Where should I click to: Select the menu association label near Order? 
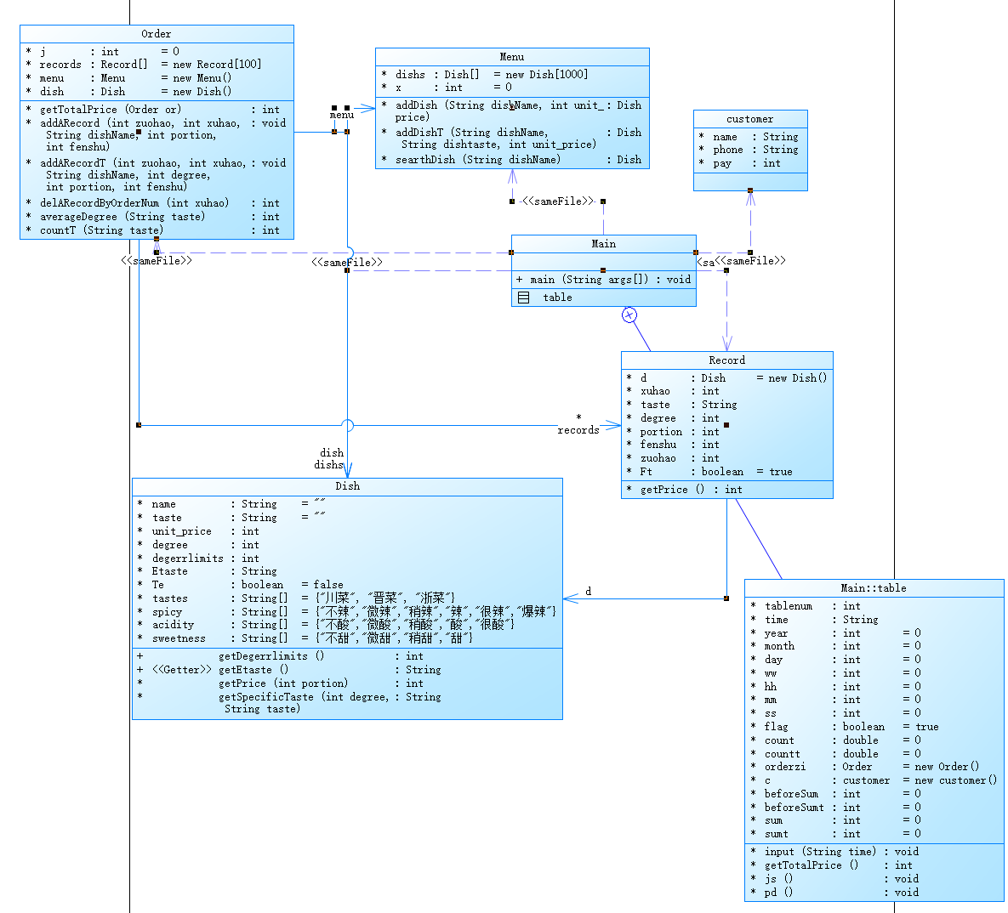(341, 115)
